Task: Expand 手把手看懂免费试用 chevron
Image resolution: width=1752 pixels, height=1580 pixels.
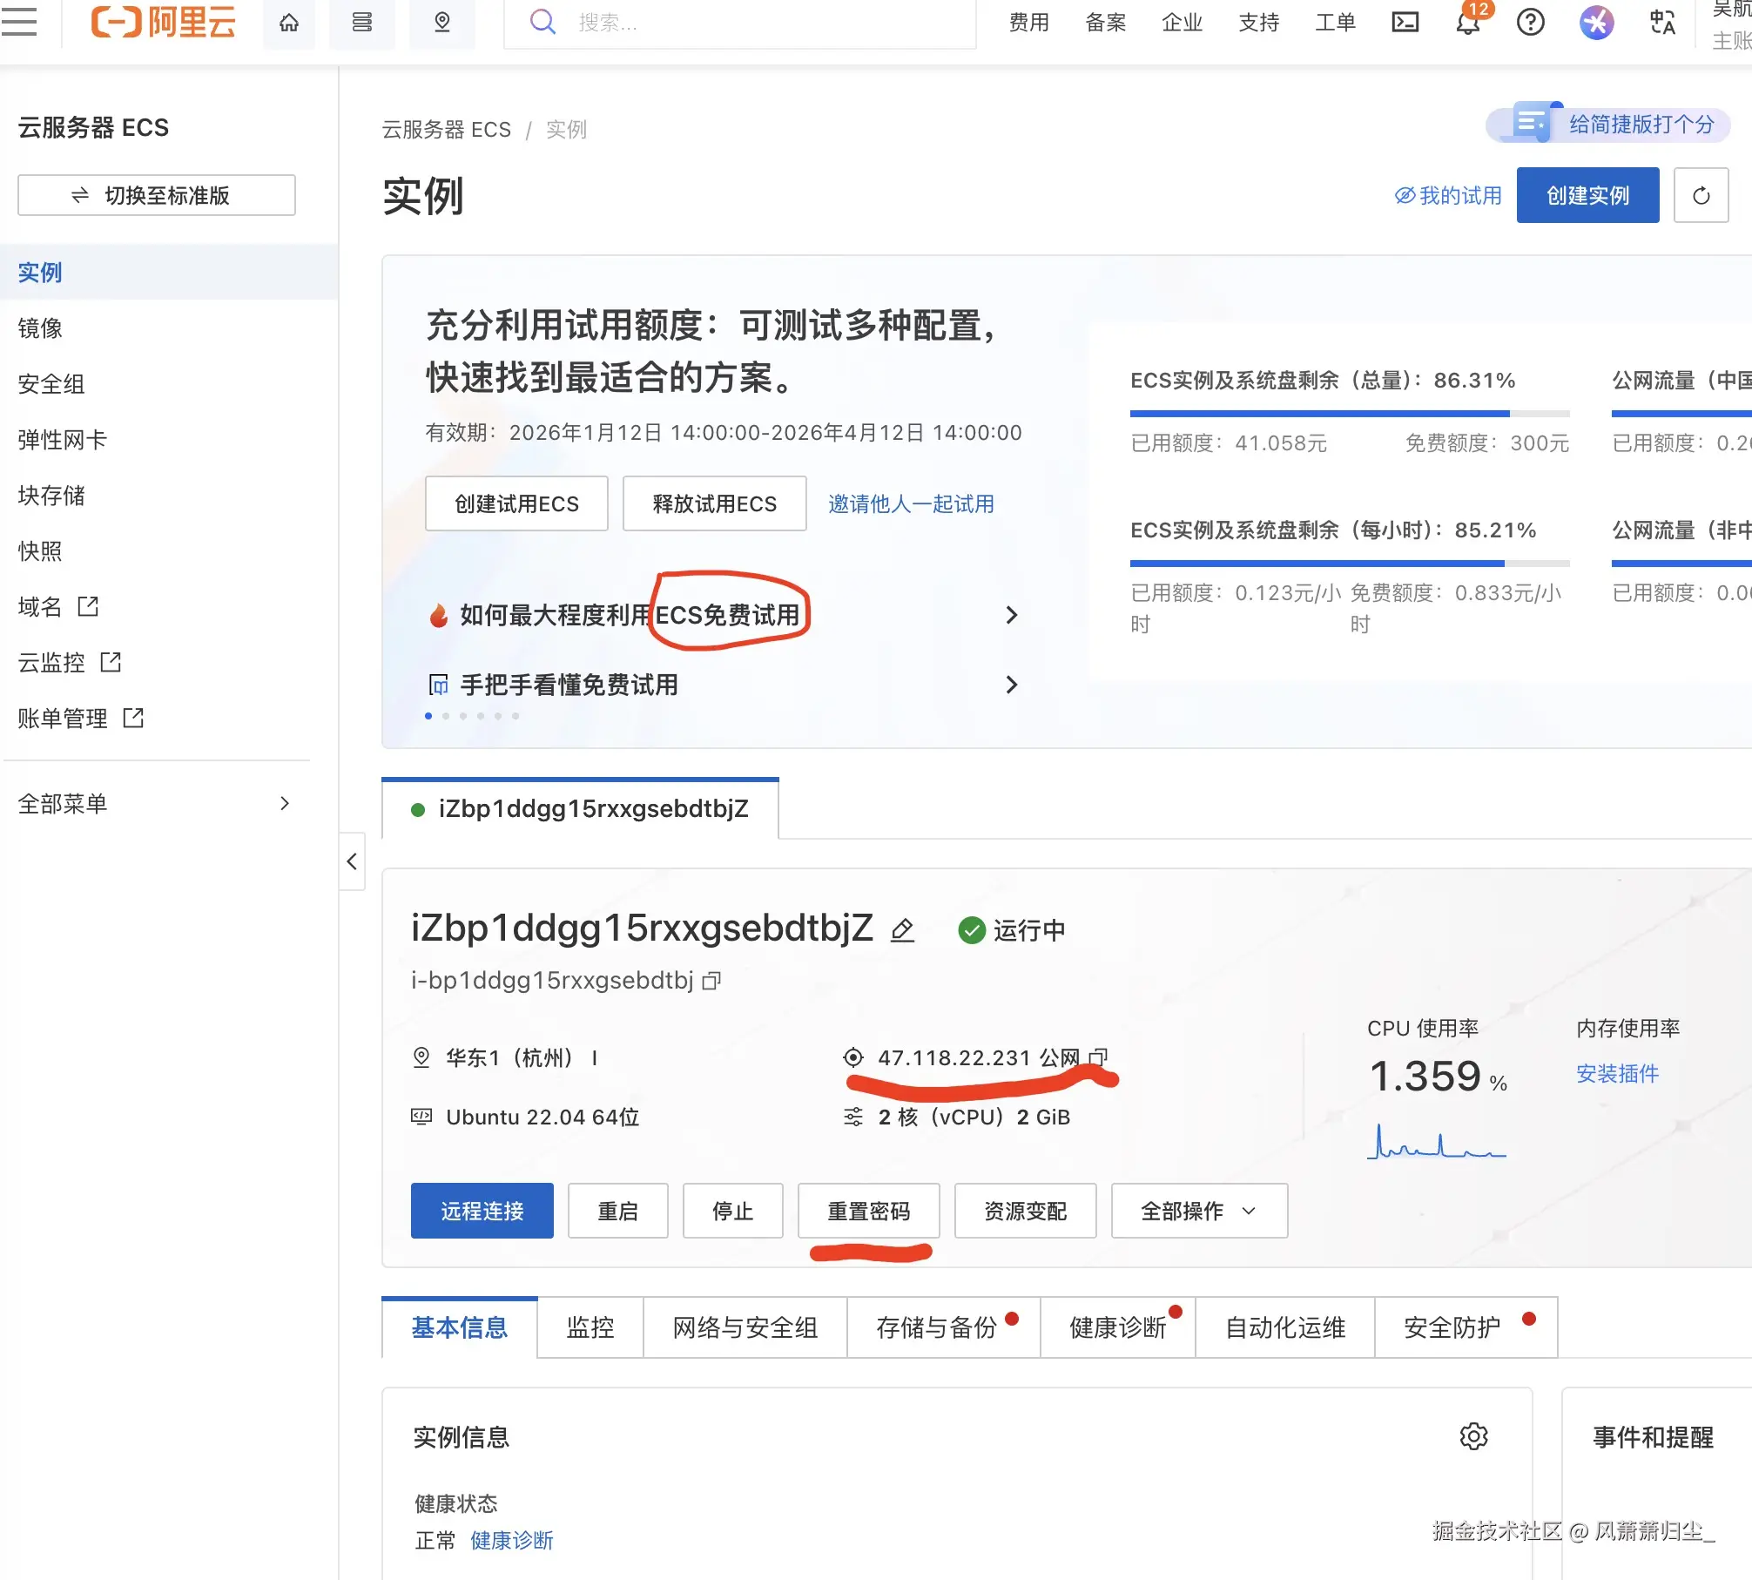Action: [x=1011, y=685]
